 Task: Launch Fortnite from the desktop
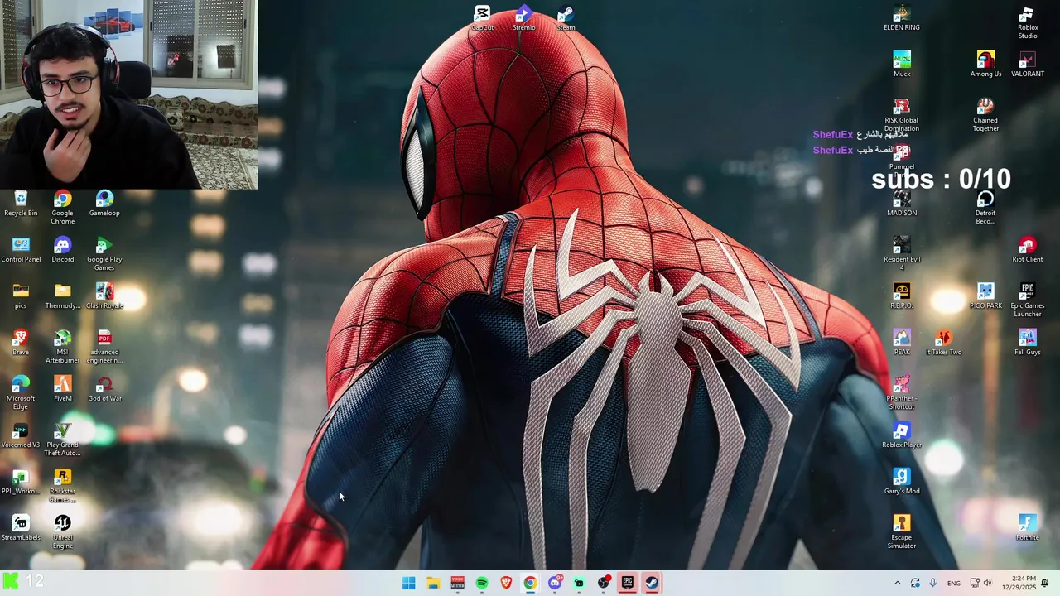1027,528
